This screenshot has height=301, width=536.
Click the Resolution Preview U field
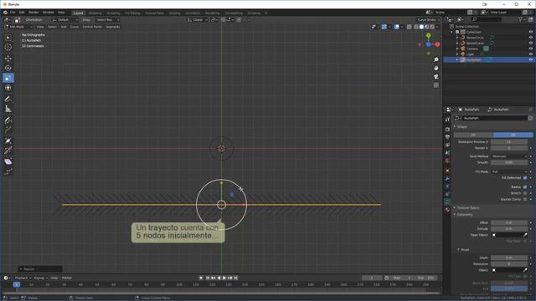(509, 141)
